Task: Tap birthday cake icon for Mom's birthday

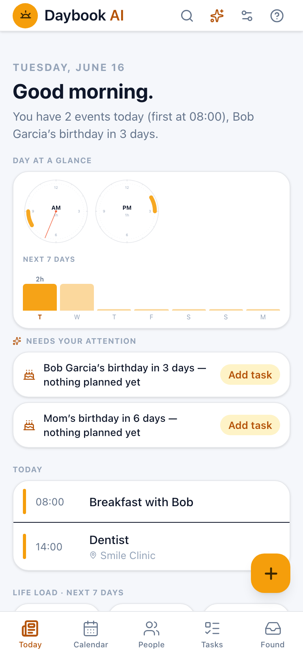Action: click(29, 425)
